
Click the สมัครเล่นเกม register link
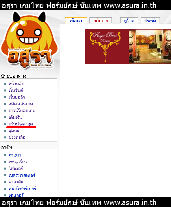click(21, 104)
